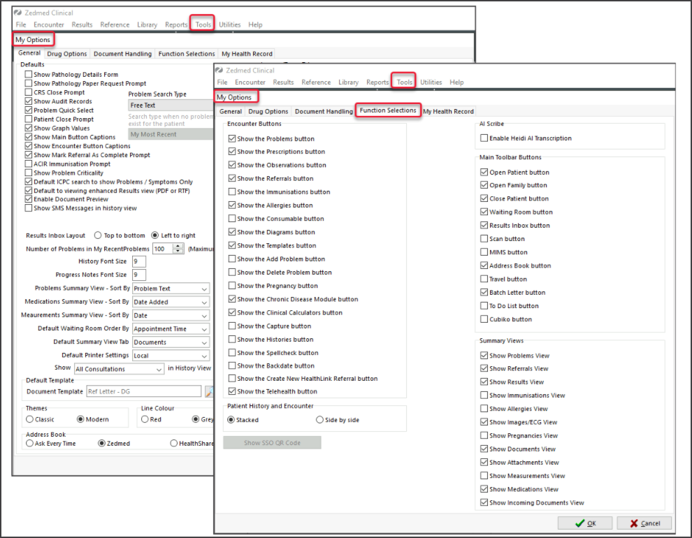This screenshot has width=692, height=538.
Task: Click the Zedmed Clinical logo in back window title
Action: click(18, 13)
